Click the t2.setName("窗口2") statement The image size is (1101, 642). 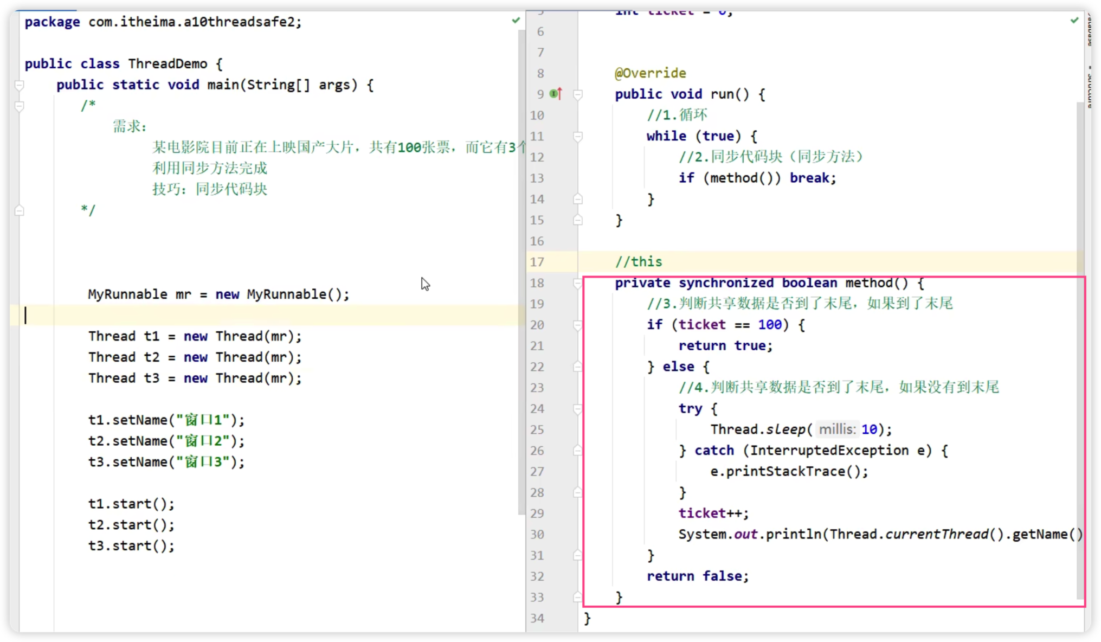pyautogui.click(x=166, y=441)
